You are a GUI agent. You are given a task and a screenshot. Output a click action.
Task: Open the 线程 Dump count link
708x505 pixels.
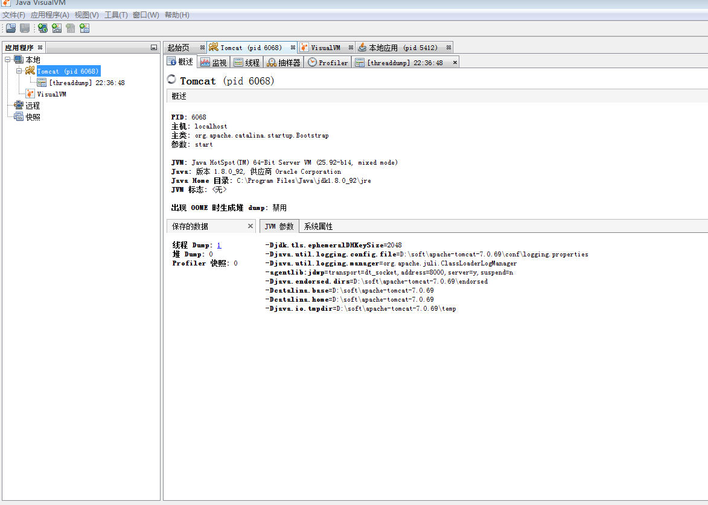coord(219,245)
